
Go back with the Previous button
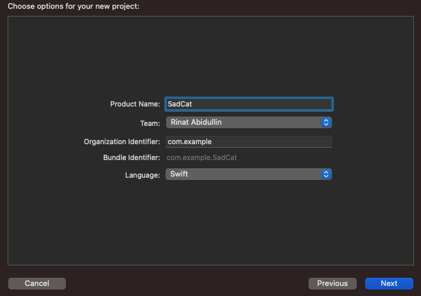332,283
